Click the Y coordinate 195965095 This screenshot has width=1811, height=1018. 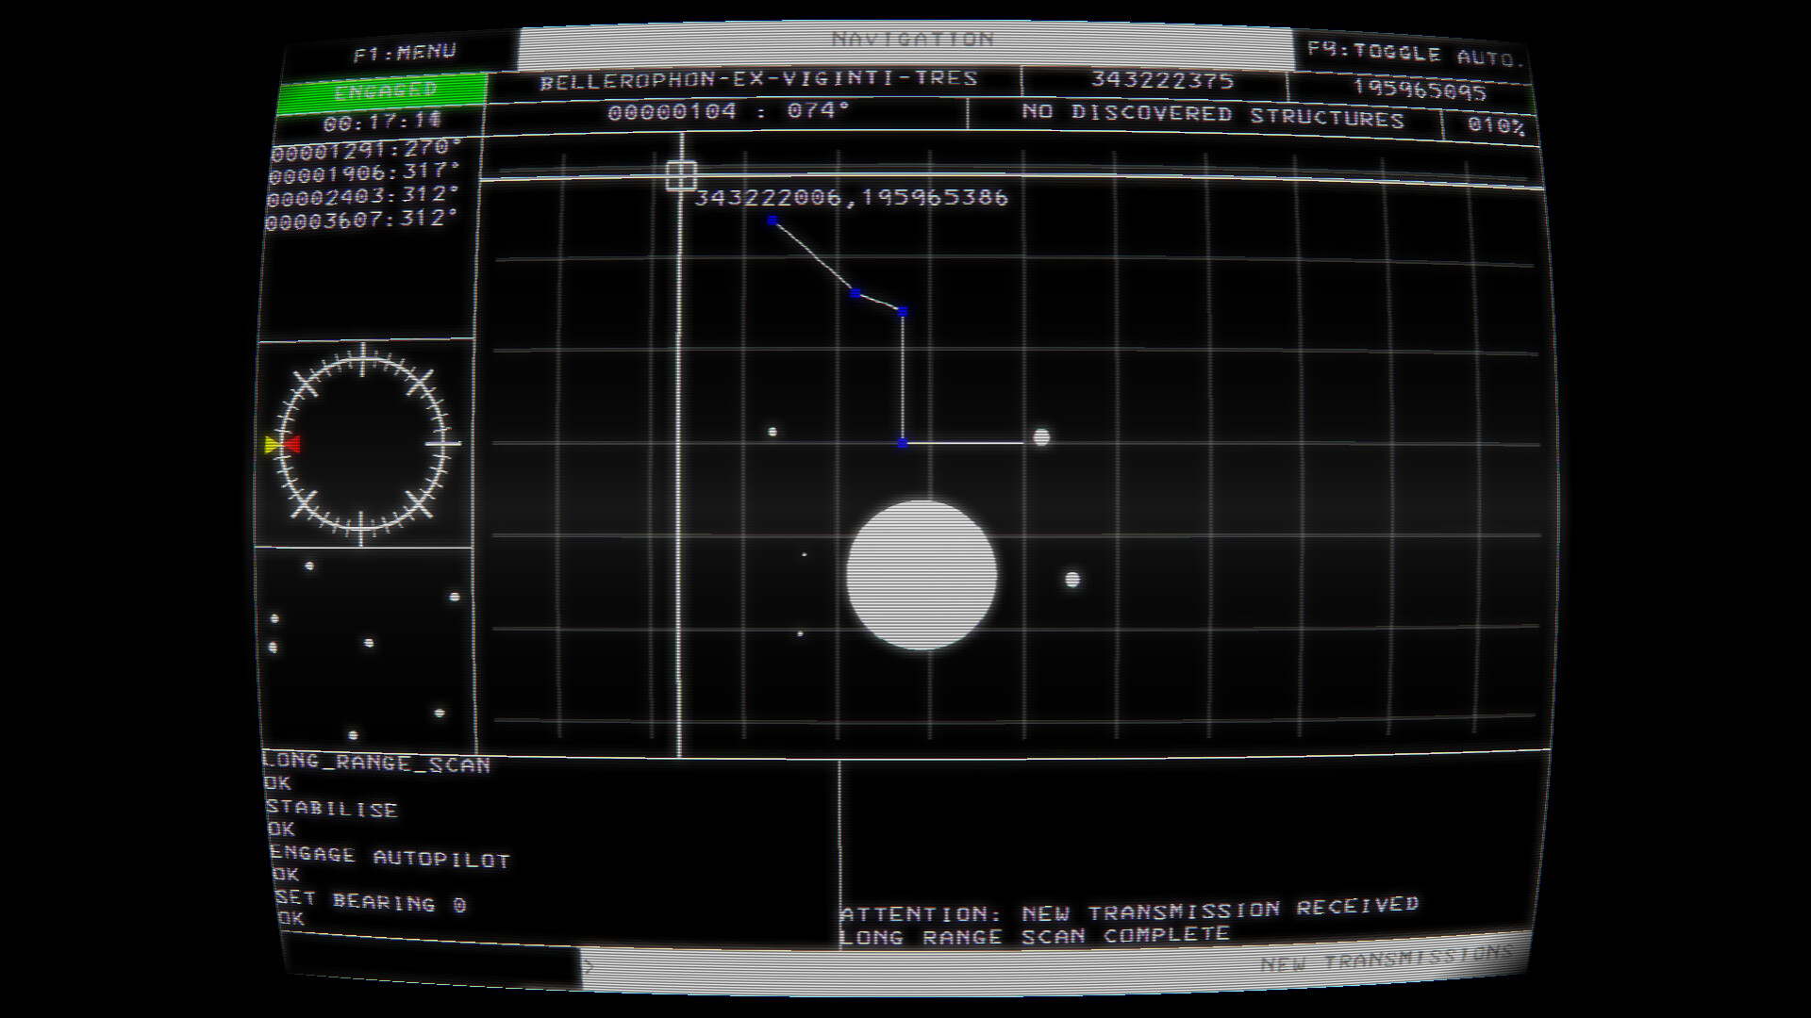click(x=1420, y=90)
